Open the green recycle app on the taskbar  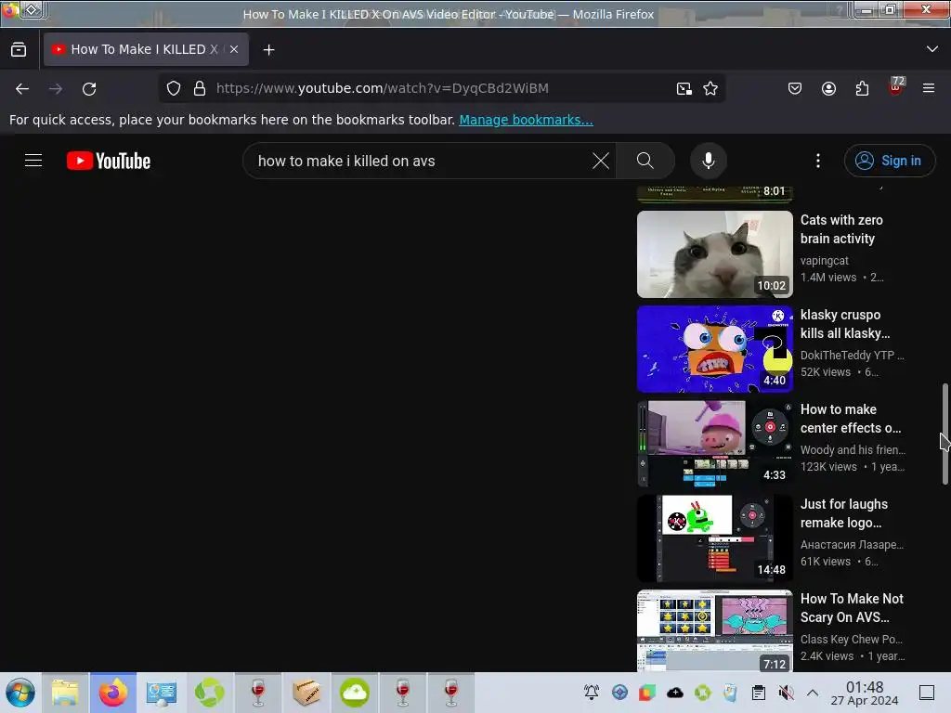209,693
